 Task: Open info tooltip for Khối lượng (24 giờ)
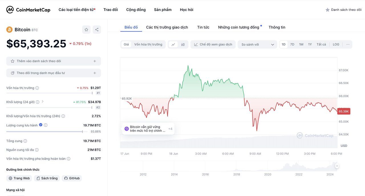tap(37, 102)
